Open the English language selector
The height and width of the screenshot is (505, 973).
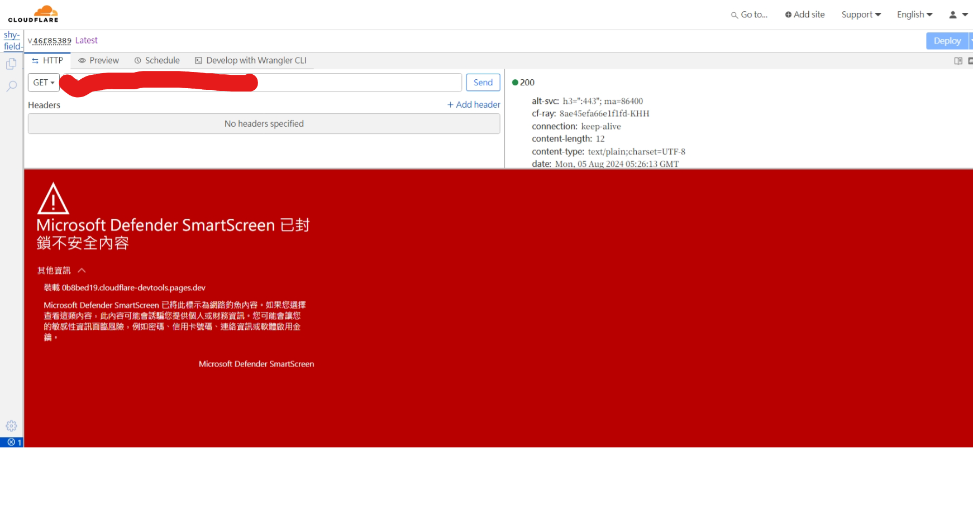(914, 15)
